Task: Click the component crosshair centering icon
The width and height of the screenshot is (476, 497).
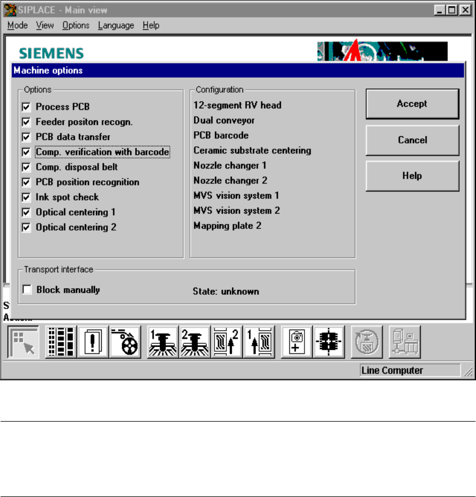Action: [329, 342]
